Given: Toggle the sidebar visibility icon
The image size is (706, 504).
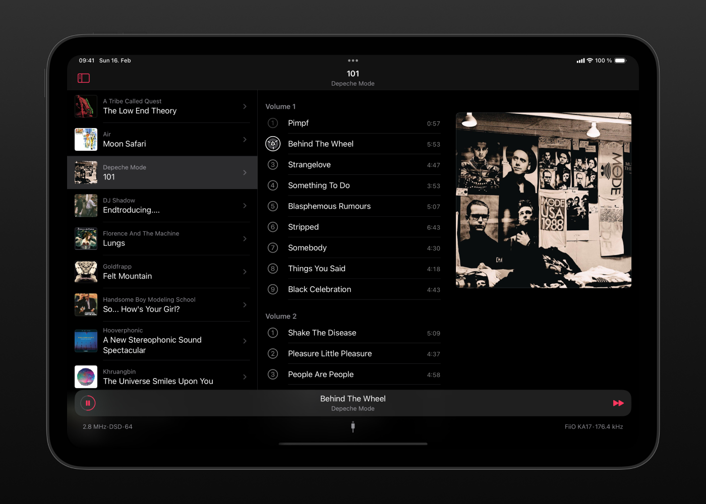Looking at the screenshot, I should [x=83, y=78].
